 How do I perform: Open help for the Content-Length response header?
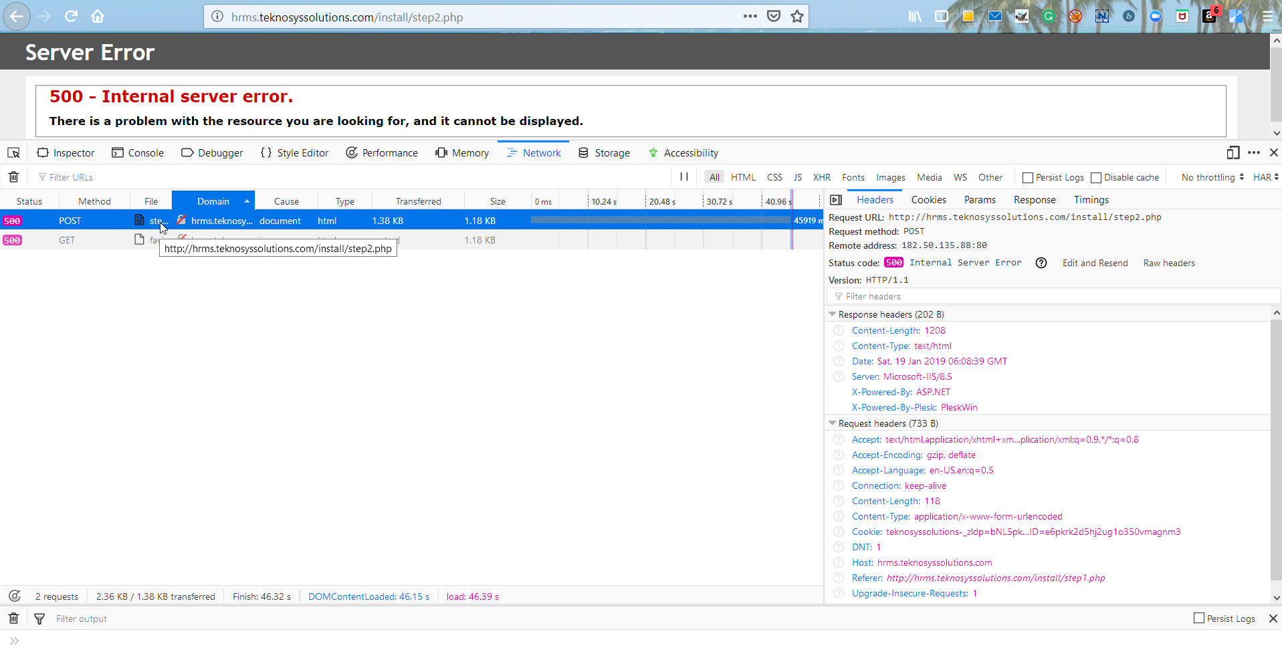click(839, 330)
